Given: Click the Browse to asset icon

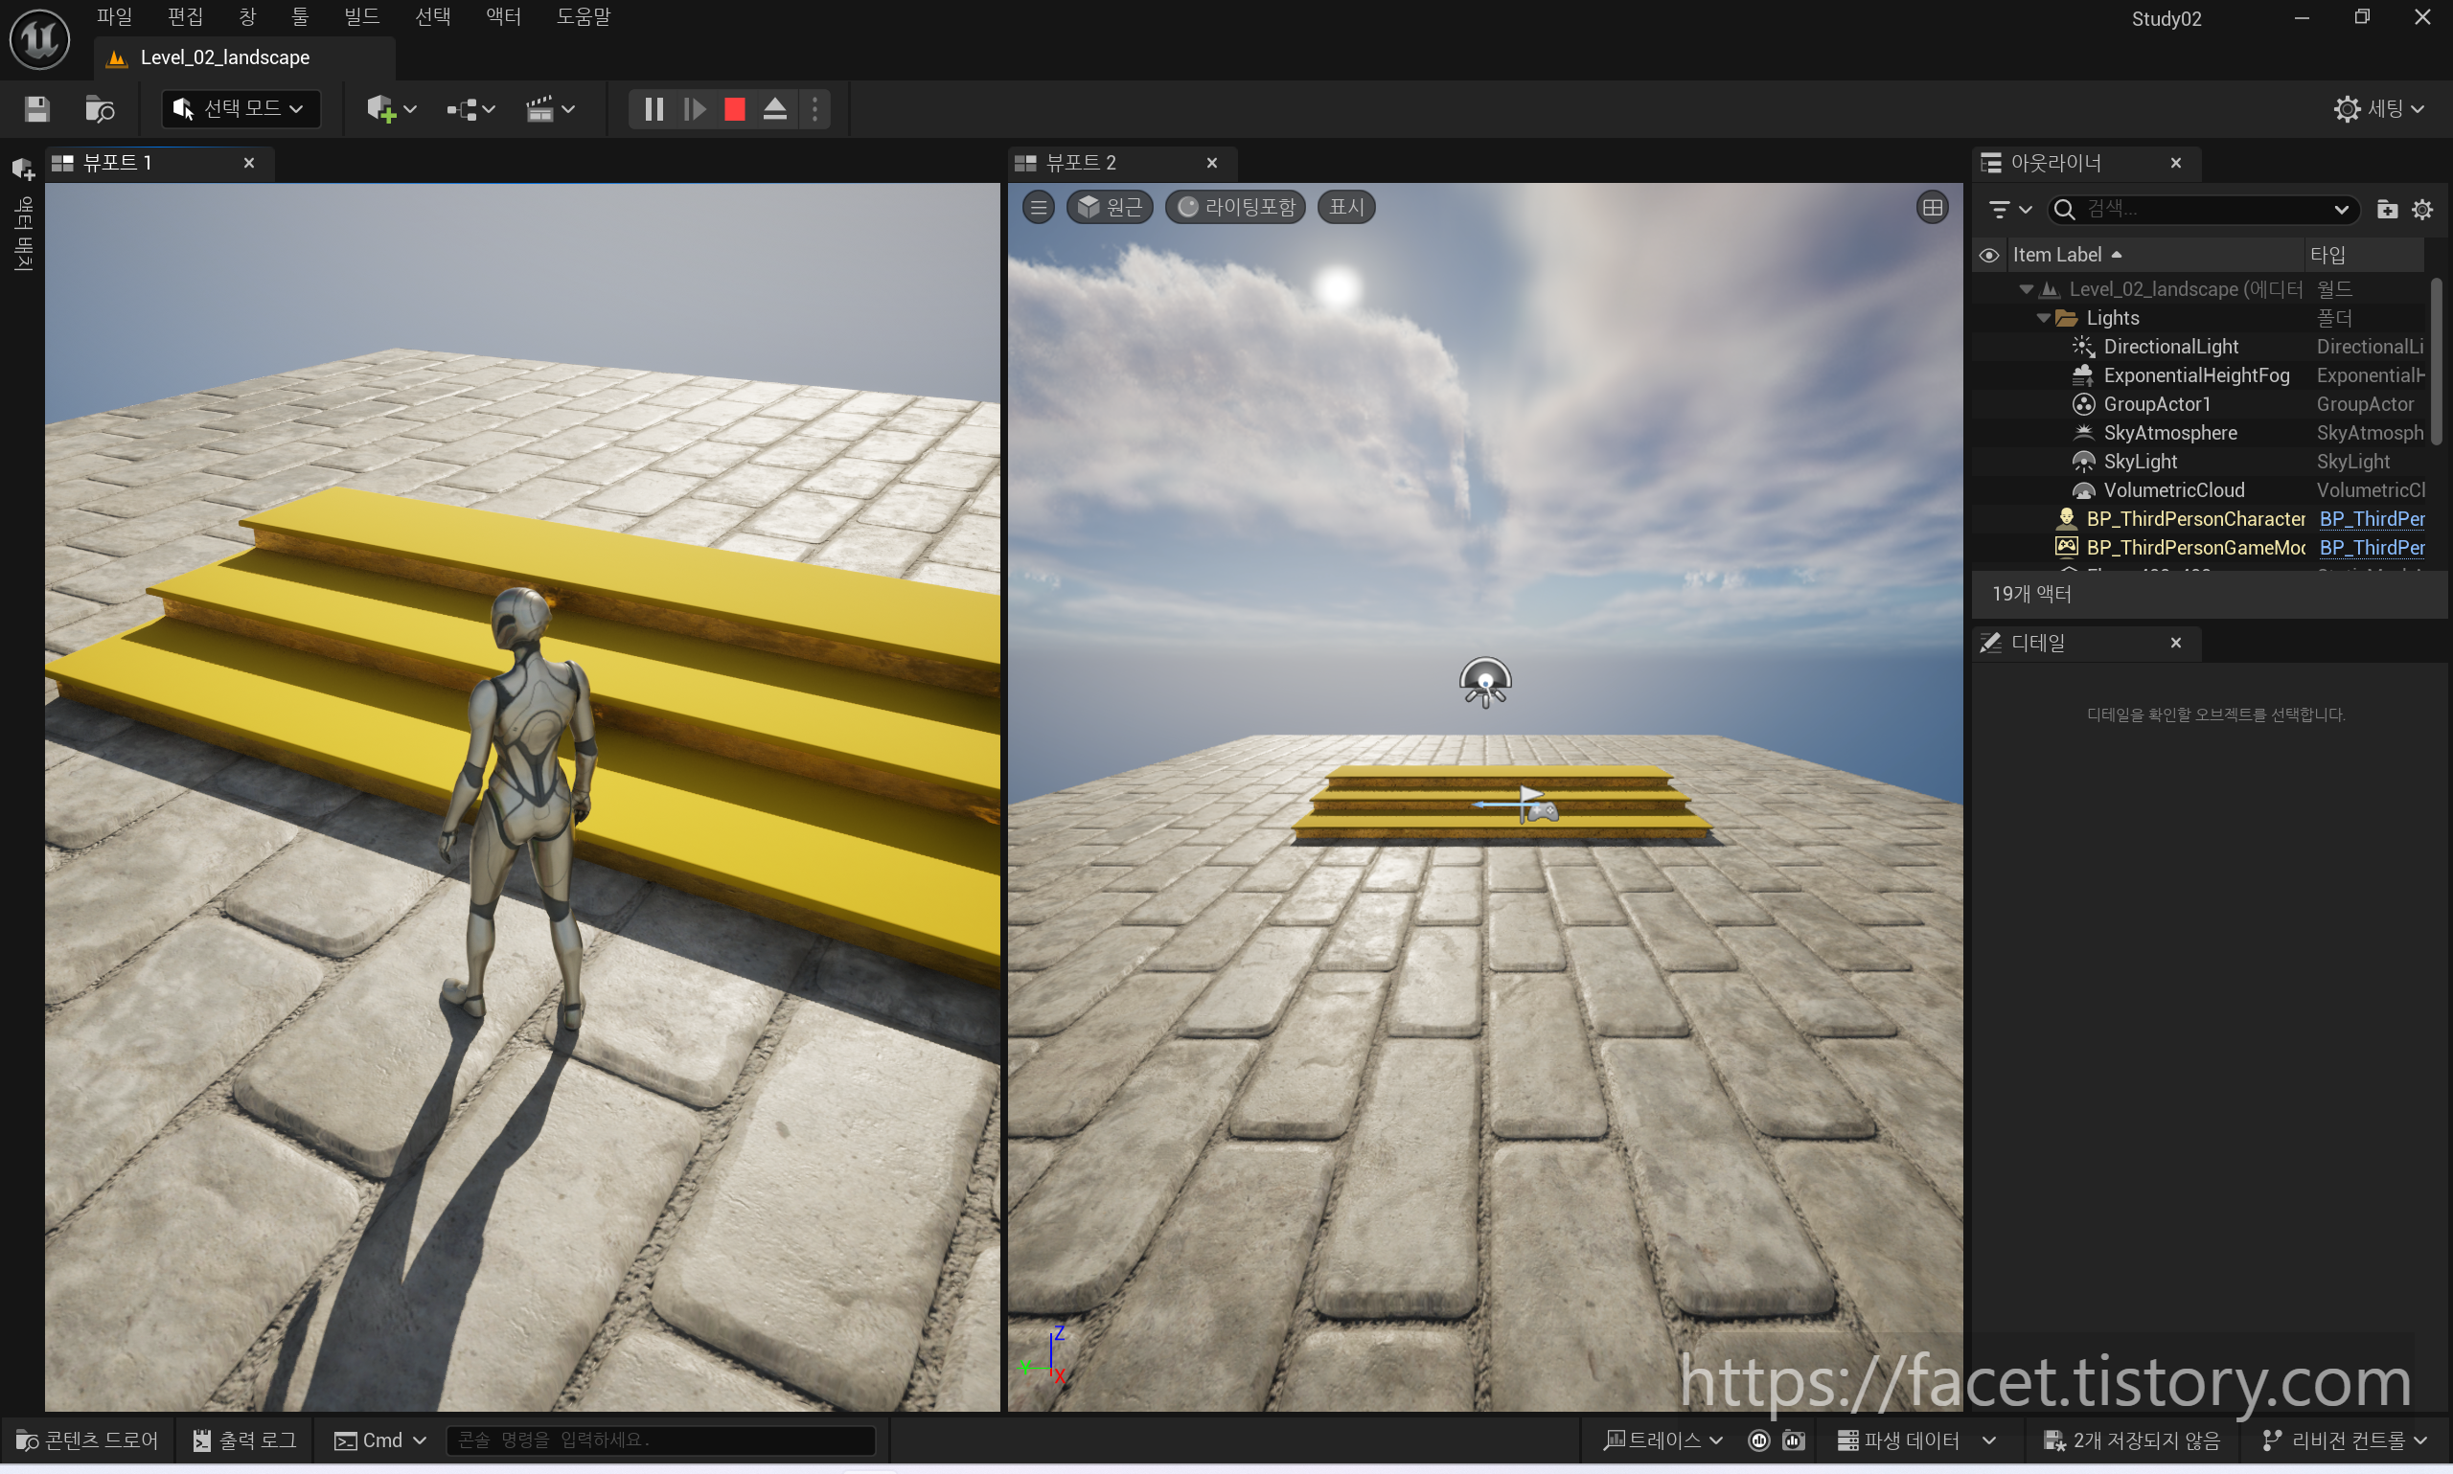Looking at the screenshot, I should click(100, 109).
